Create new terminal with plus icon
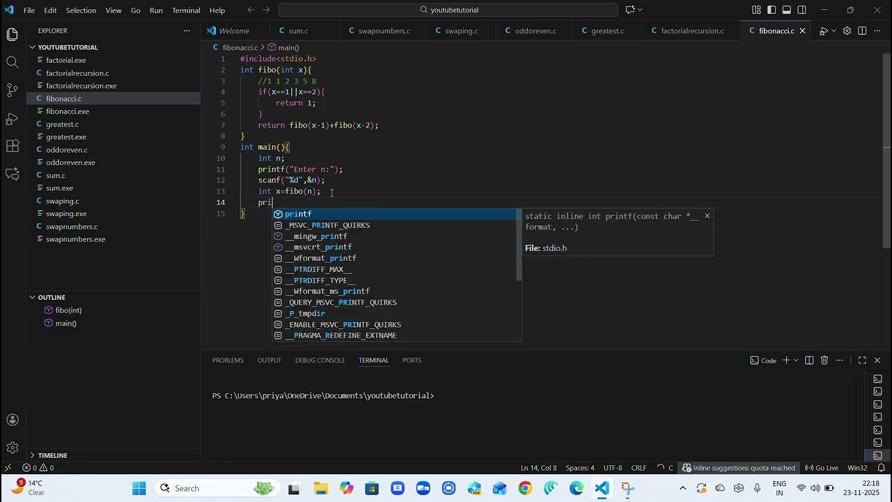This screenshot has height=502, width=892. pyautogui.click(x=786, y=360)
